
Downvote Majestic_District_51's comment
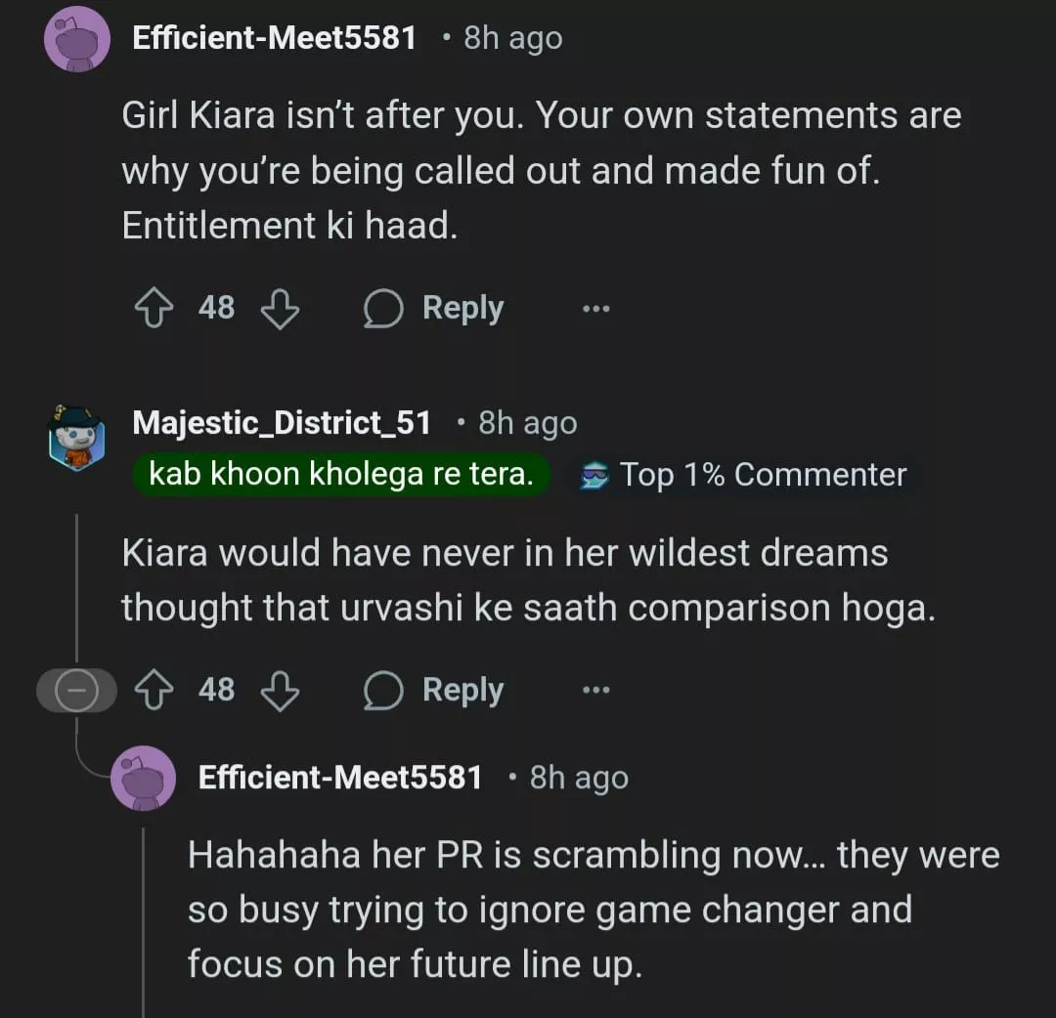[280, 691]
